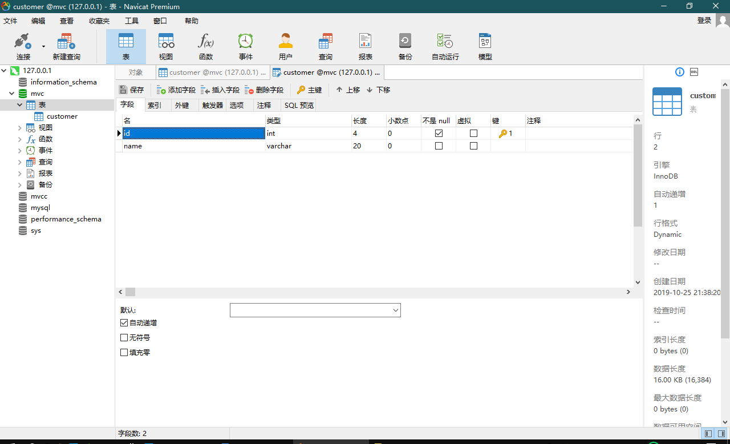Expand the 查询 tree node
Screen dimensions: 730x444
tap(20, 162)
